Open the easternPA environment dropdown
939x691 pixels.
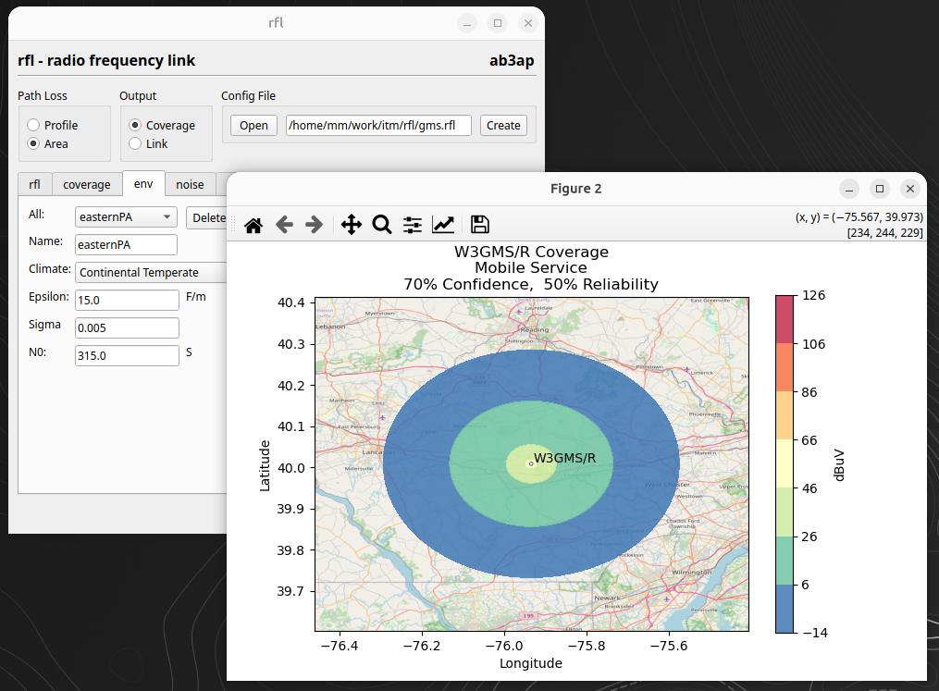click(126, 216)
